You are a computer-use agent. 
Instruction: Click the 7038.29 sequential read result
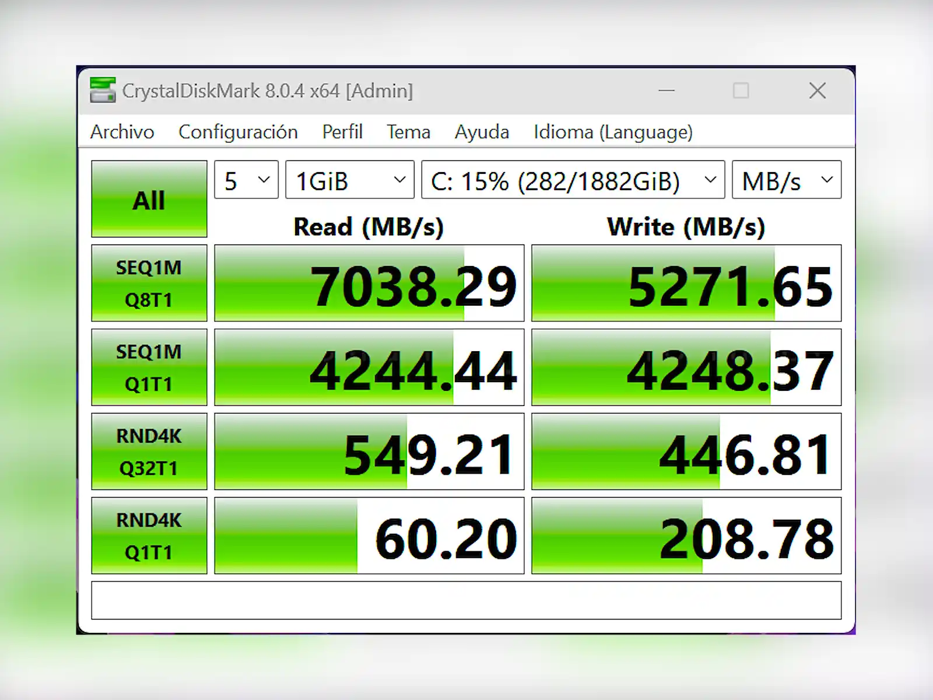[x=369, y=283]
